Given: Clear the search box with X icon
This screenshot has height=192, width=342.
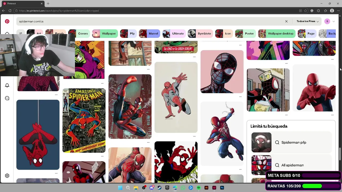Looking at the screenshot, I should pyautogui.click(x=286, y=21).
